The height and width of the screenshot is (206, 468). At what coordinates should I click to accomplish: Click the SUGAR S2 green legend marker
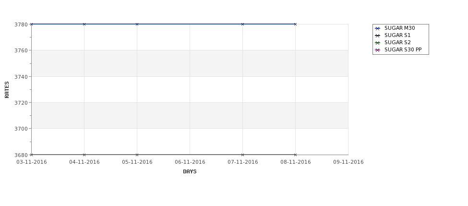[x=377, y=43]
